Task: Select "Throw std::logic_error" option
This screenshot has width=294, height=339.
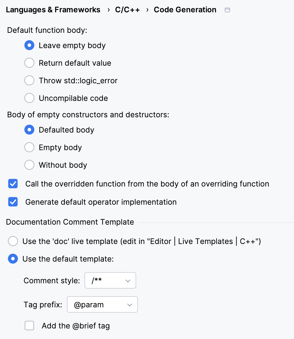Action: 29,80
